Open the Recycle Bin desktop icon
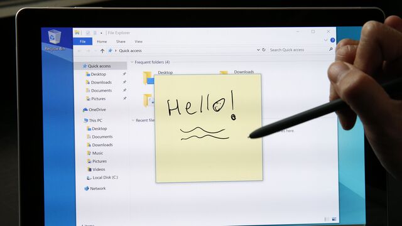 click(55, 40)
